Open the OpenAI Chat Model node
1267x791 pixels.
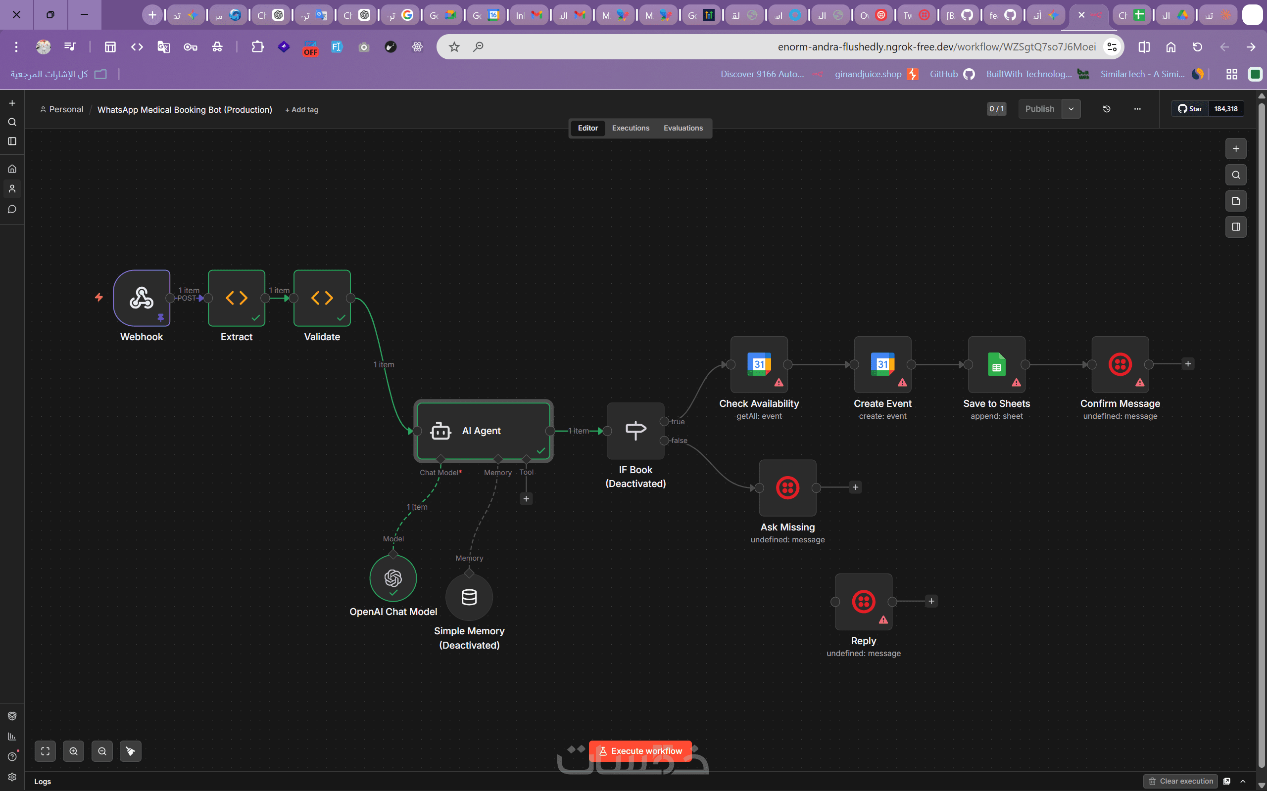point(393,578)
